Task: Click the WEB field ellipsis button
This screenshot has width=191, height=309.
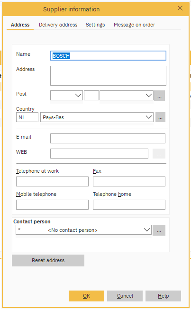Action: coord(159,153)
